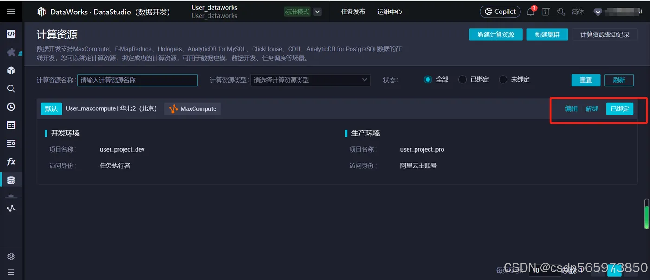The width and height of the screenshot is (650, 280).
Task: Click the DataWorks logo icon
Action: pyautogui.click(x=42, y=12)
